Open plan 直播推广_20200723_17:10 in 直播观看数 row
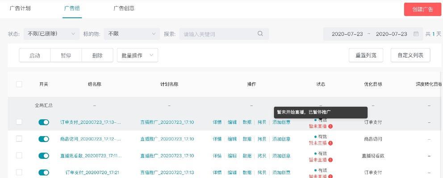The height and width of the screenshot is (178, 443). (167, 156)
